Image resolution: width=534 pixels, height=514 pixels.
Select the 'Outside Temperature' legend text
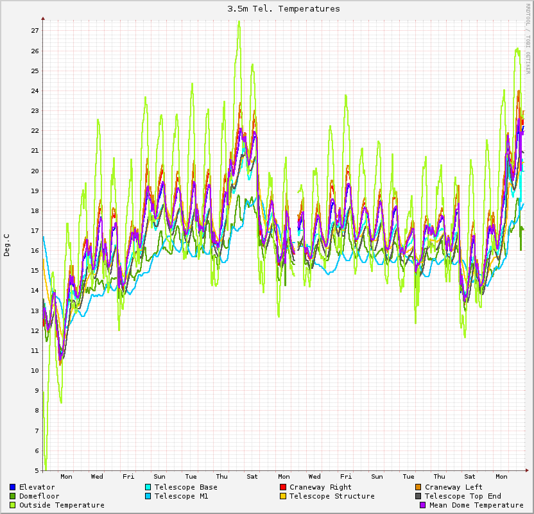(x=62, y=505)
